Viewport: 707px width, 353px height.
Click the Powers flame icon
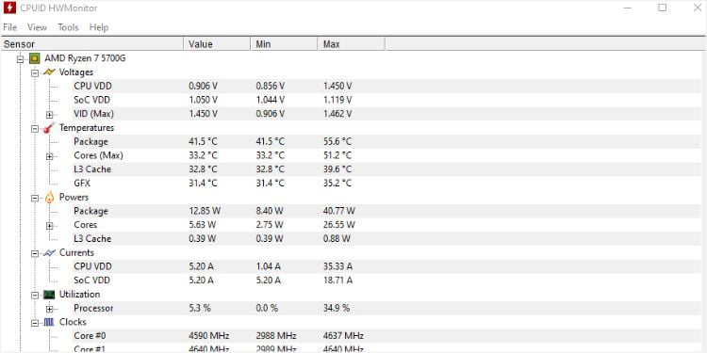click(x=49, y=198)
